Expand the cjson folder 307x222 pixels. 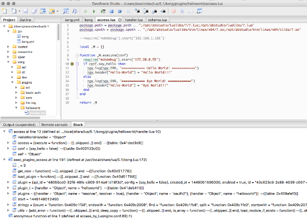8,57
